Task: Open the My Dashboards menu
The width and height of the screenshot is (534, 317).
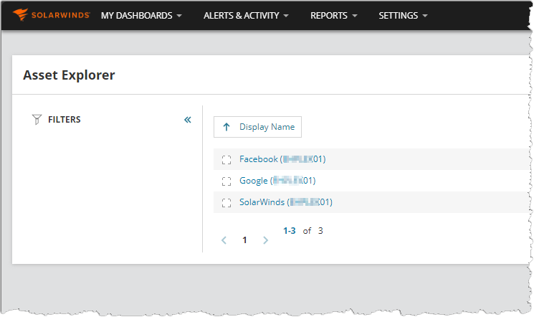Action: (x=141, y=16)
